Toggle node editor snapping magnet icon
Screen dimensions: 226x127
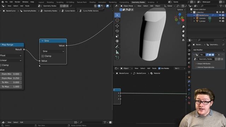(x=99, y=6)
